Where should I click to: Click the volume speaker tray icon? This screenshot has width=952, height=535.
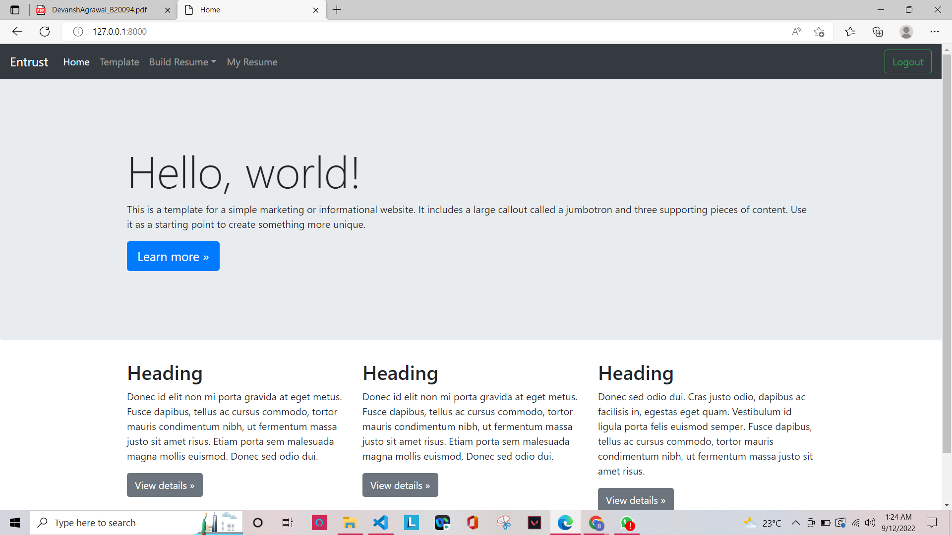pyautogui.click(x=870, y=523)
